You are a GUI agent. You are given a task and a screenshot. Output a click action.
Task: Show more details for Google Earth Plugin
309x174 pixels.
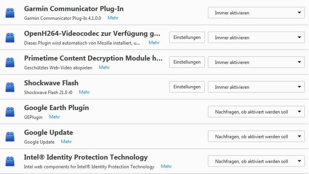click(54, 117)
